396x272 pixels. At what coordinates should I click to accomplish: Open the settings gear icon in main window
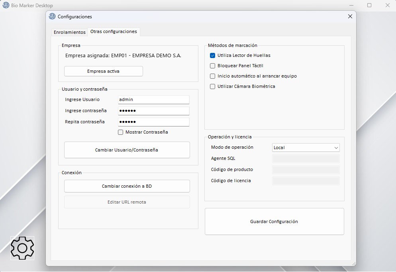[x=22, y=248]
